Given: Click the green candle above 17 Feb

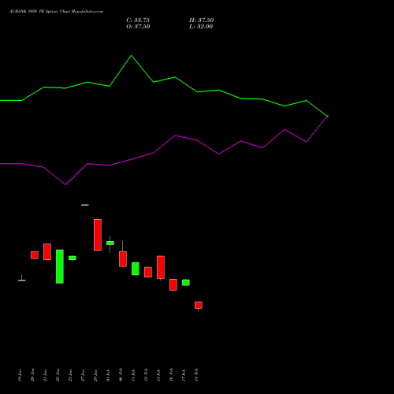Looking at the screenshot, I should click(x=186, y=283).
